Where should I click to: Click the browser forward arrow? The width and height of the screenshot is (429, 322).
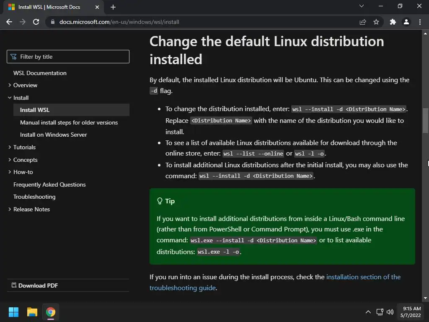coord(23,22)
